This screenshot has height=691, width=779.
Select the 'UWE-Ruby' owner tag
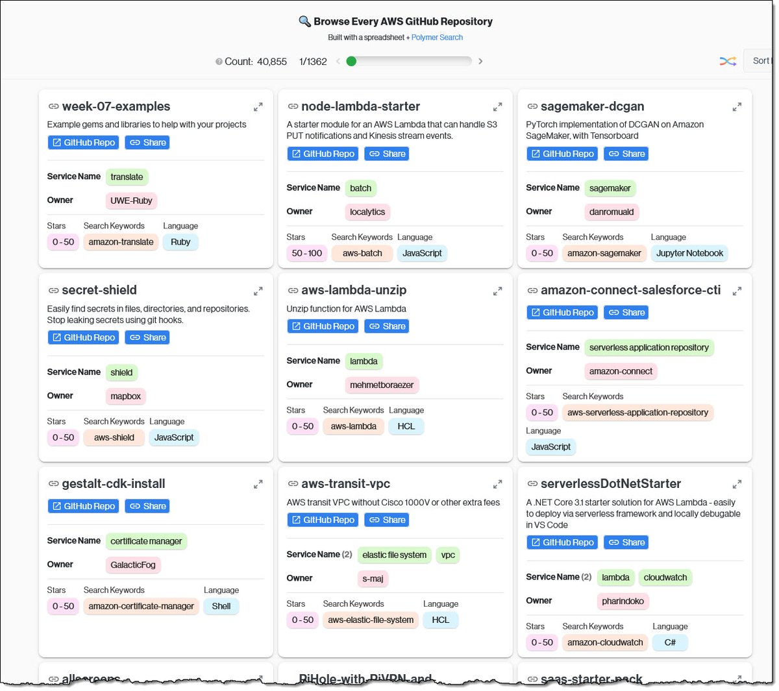131,200
